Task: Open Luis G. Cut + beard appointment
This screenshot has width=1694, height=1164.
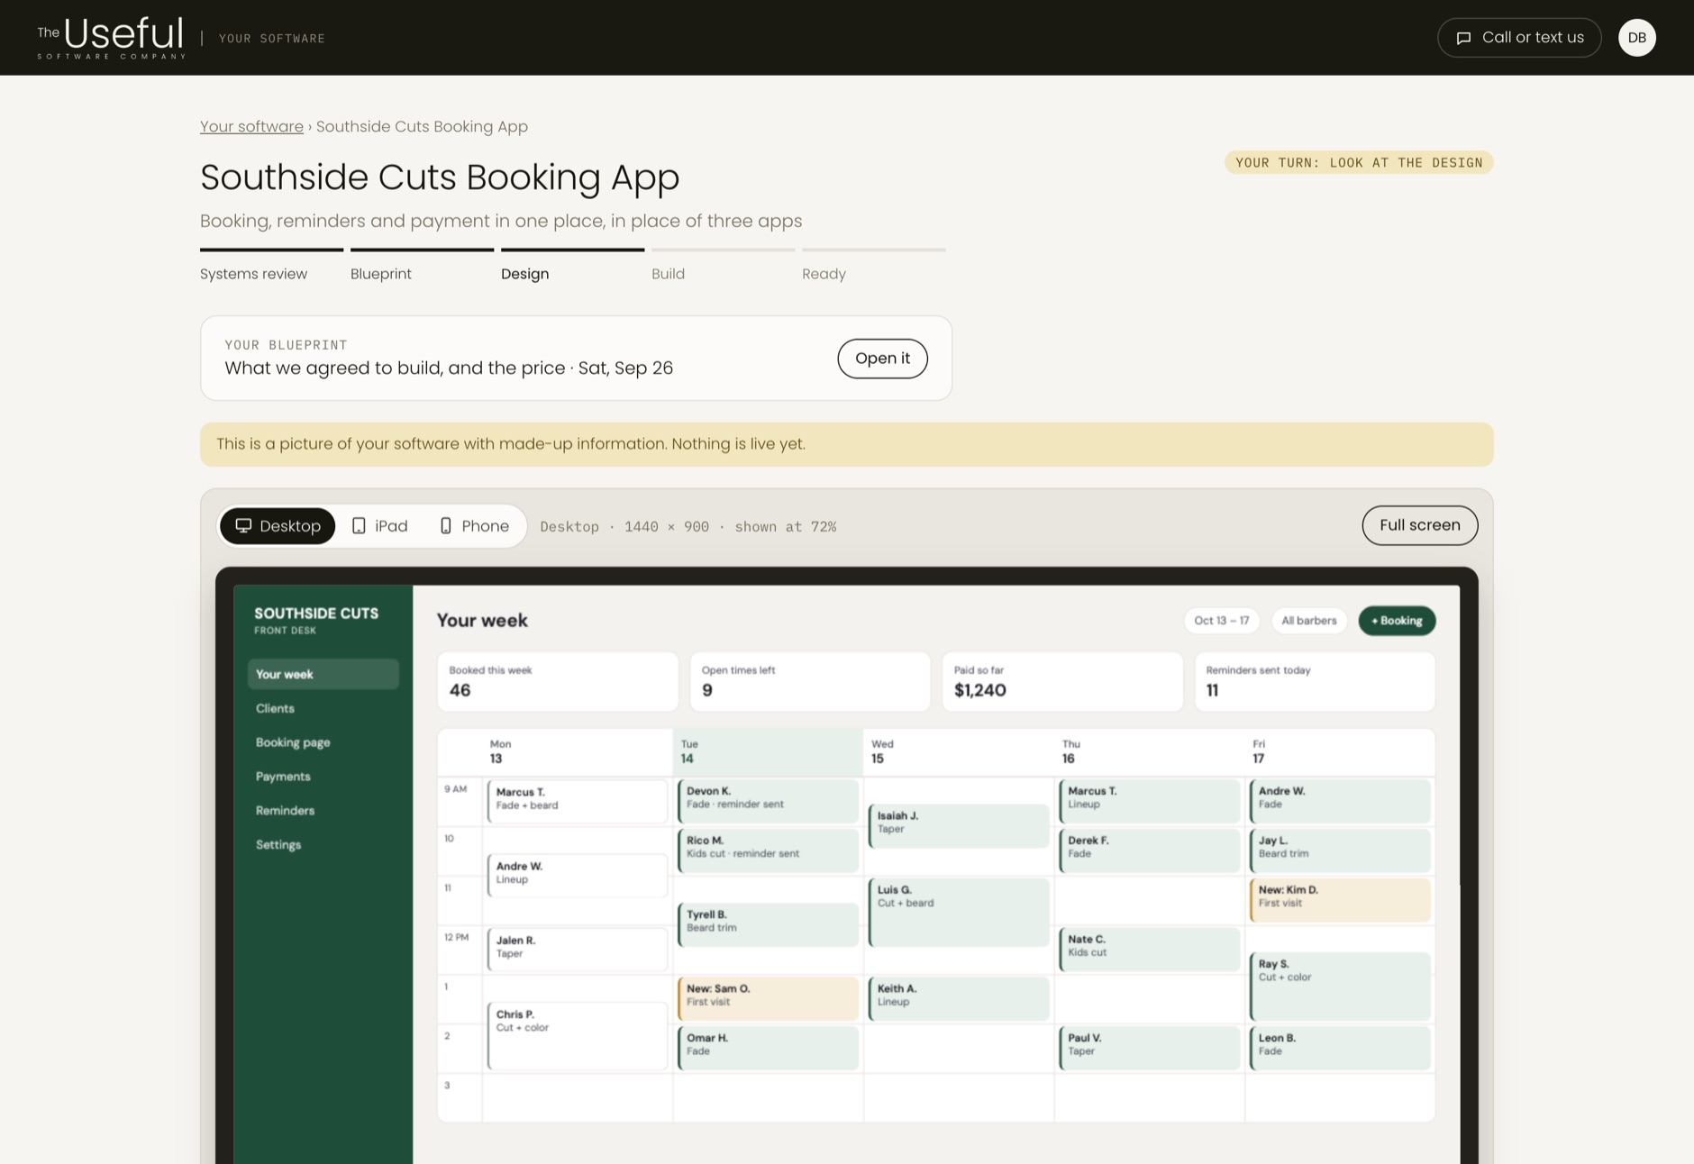Action: [959, 913]
